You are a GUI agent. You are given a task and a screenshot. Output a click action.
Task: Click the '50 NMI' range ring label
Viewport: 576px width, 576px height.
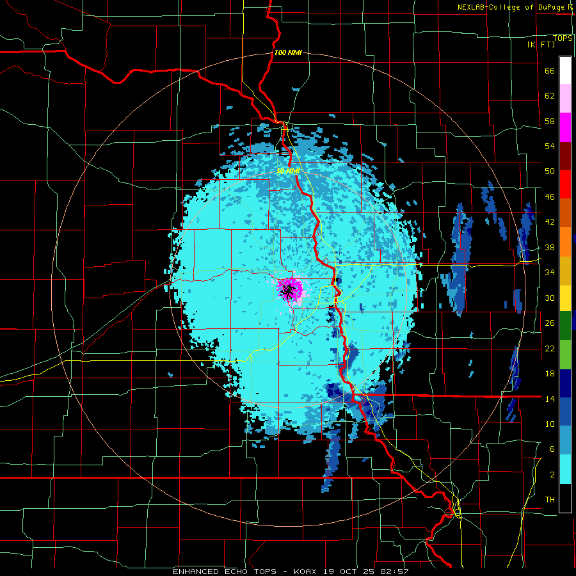point(289,171)
